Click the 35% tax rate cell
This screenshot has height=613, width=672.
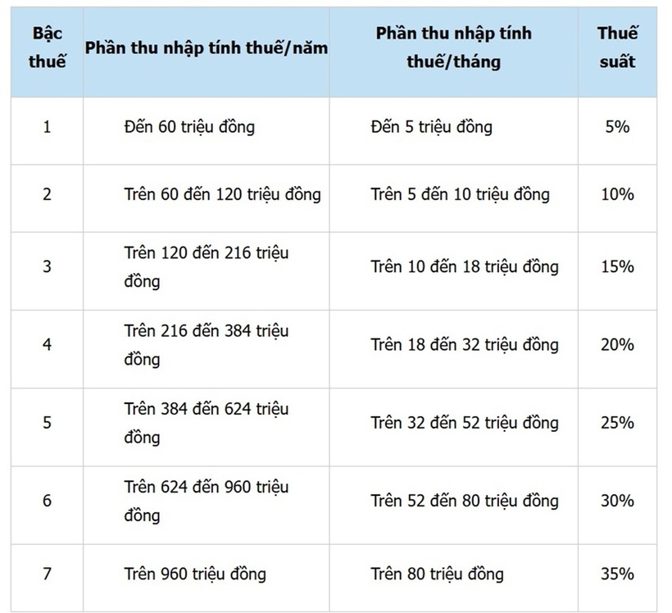click(616, 574)
